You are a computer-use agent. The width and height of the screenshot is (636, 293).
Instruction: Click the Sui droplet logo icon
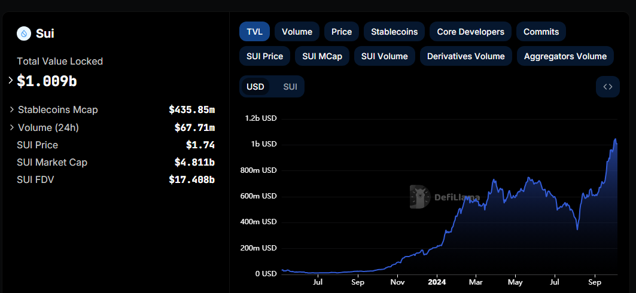coord(24,33)
